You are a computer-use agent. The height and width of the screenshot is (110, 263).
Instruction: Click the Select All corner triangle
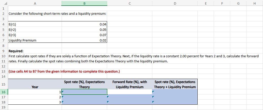(5, 3)
